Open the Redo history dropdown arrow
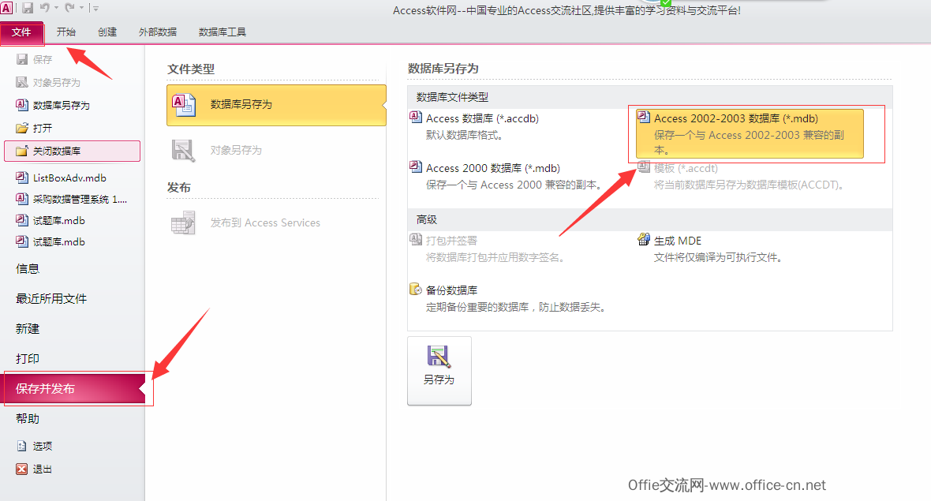The height and width of the screenshot is (501, 931). [x=81, y=9]
